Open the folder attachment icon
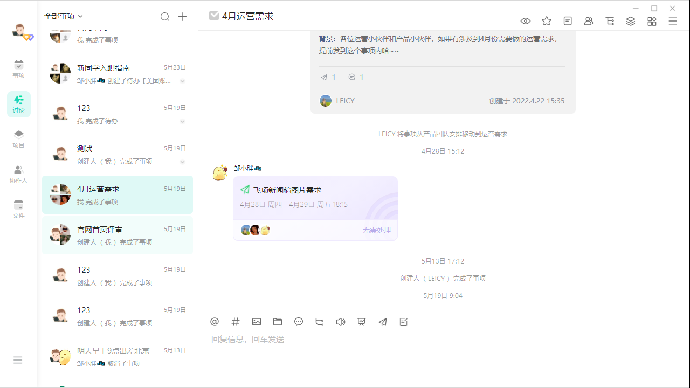Viewport: 690px width, 388px height. click(278, 322)
